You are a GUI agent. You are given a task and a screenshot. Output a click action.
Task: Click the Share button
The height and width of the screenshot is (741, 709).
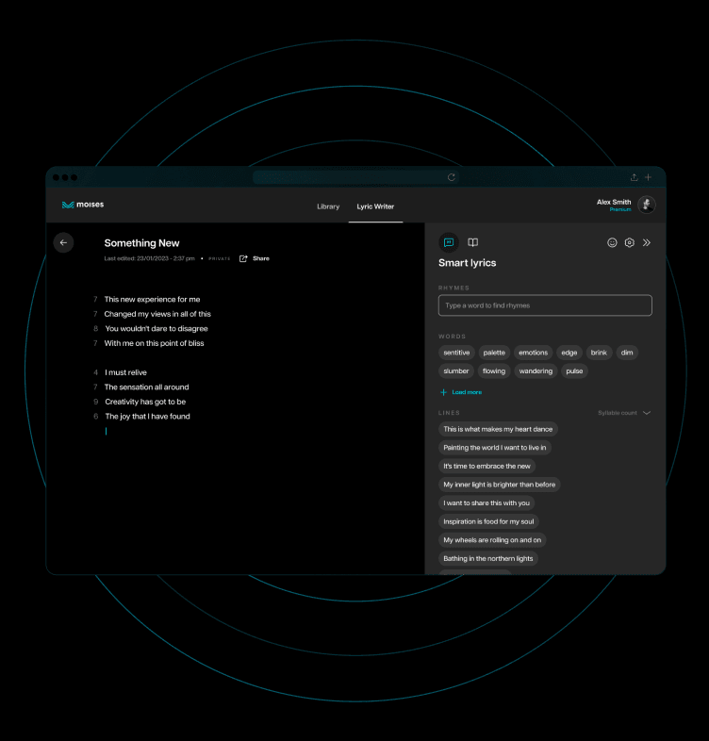(255, 258)
